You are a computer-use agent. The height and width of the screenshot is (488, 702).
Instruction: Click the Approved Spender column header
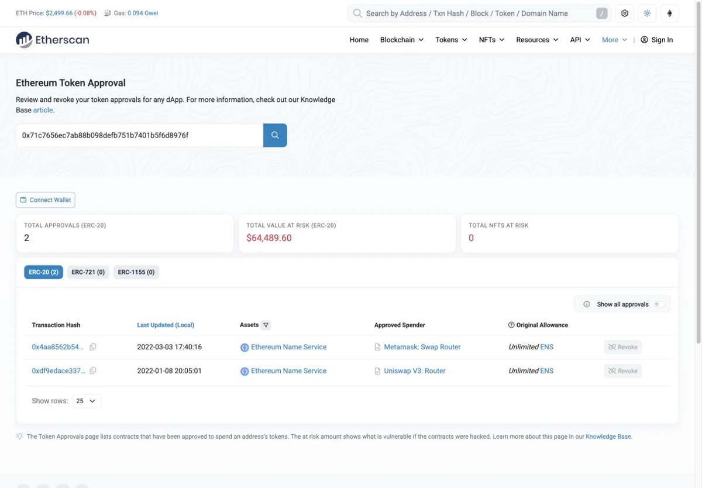tap(400, 325)
